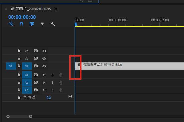
Task: Toggle sync lock on track V1
Action: click(36, 66)
